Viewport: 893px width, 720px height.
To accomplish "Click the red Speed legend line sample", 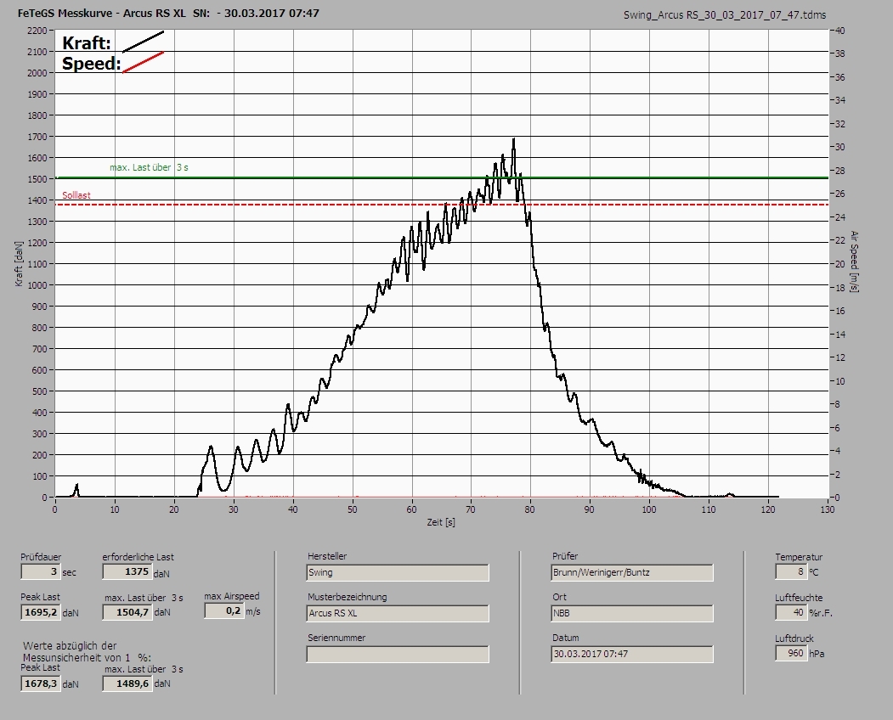I will pyautogui.click(x=144, y=62).
